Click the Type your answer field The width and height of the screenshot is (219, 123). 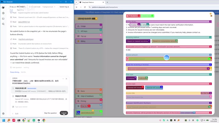click(40, 107)
